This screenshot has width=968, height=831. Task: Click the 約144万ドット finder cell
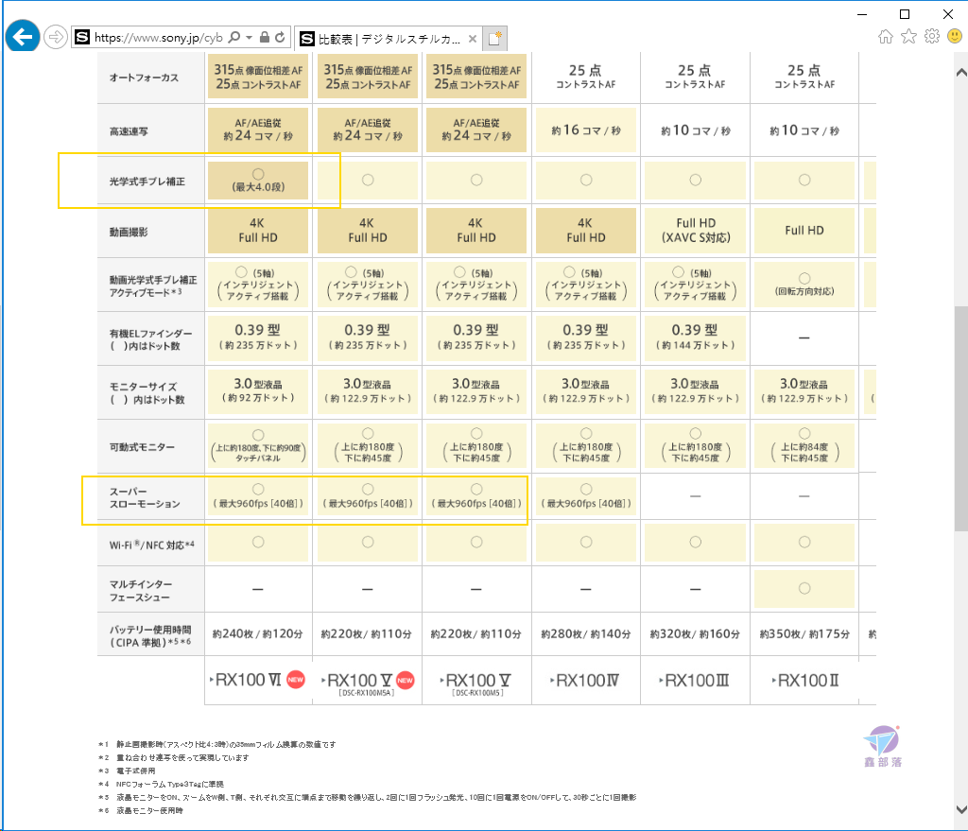pos(695,338)
